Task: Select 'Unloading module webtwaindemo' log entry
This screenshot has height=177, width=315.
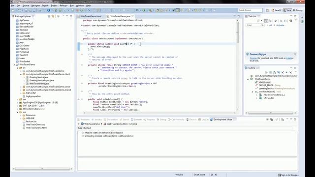Action: 109,136
